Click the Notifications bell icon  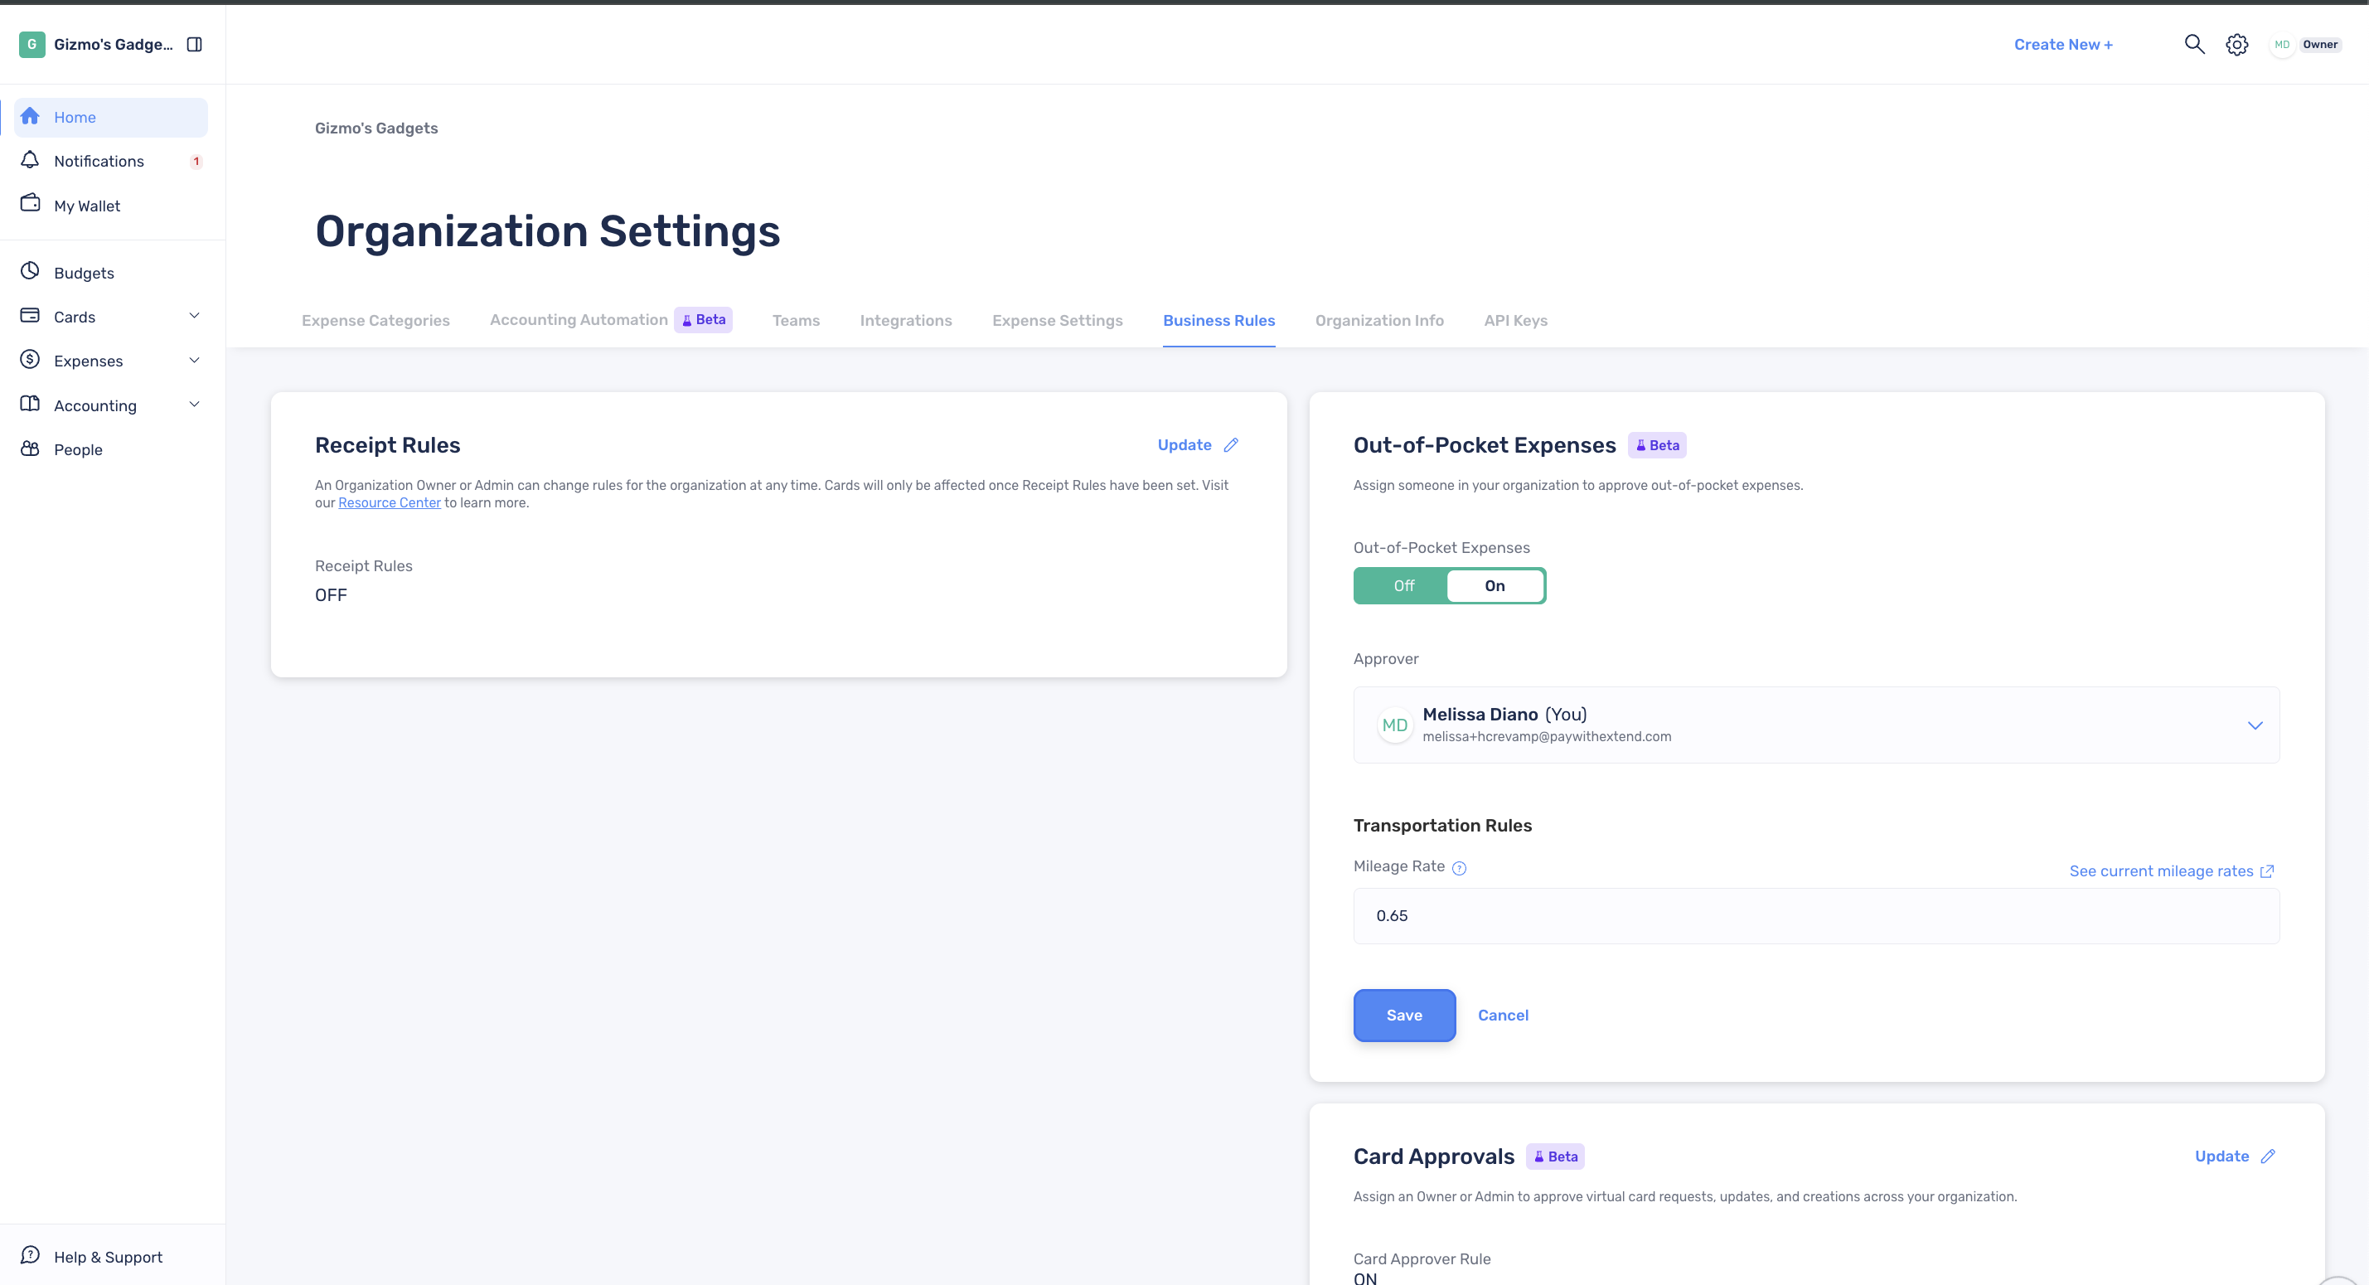(x=31, y=160)
